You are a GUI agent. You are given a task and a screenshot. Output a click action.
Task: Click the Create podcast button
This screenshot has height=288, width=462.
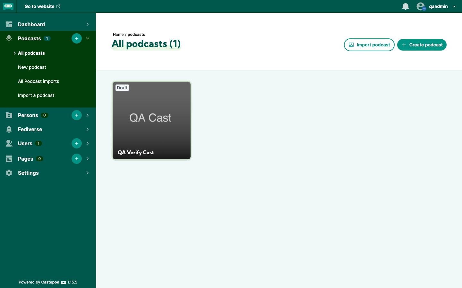tap(422, 45)
